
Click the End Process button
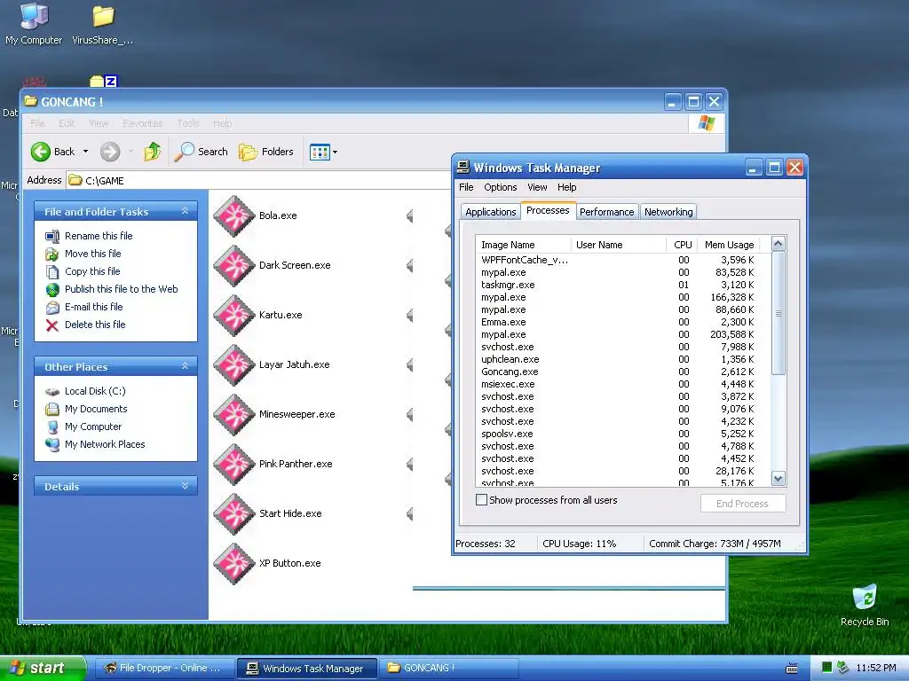[x=743, y=504]
